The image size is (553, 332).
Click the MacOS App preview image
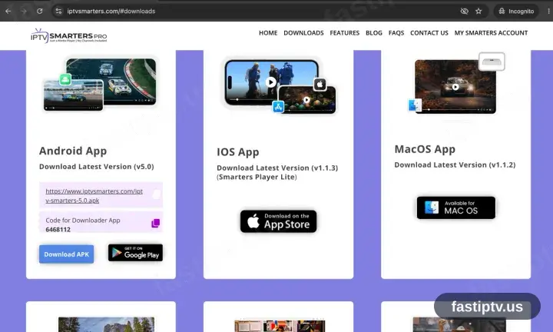[x=455, y=85]
